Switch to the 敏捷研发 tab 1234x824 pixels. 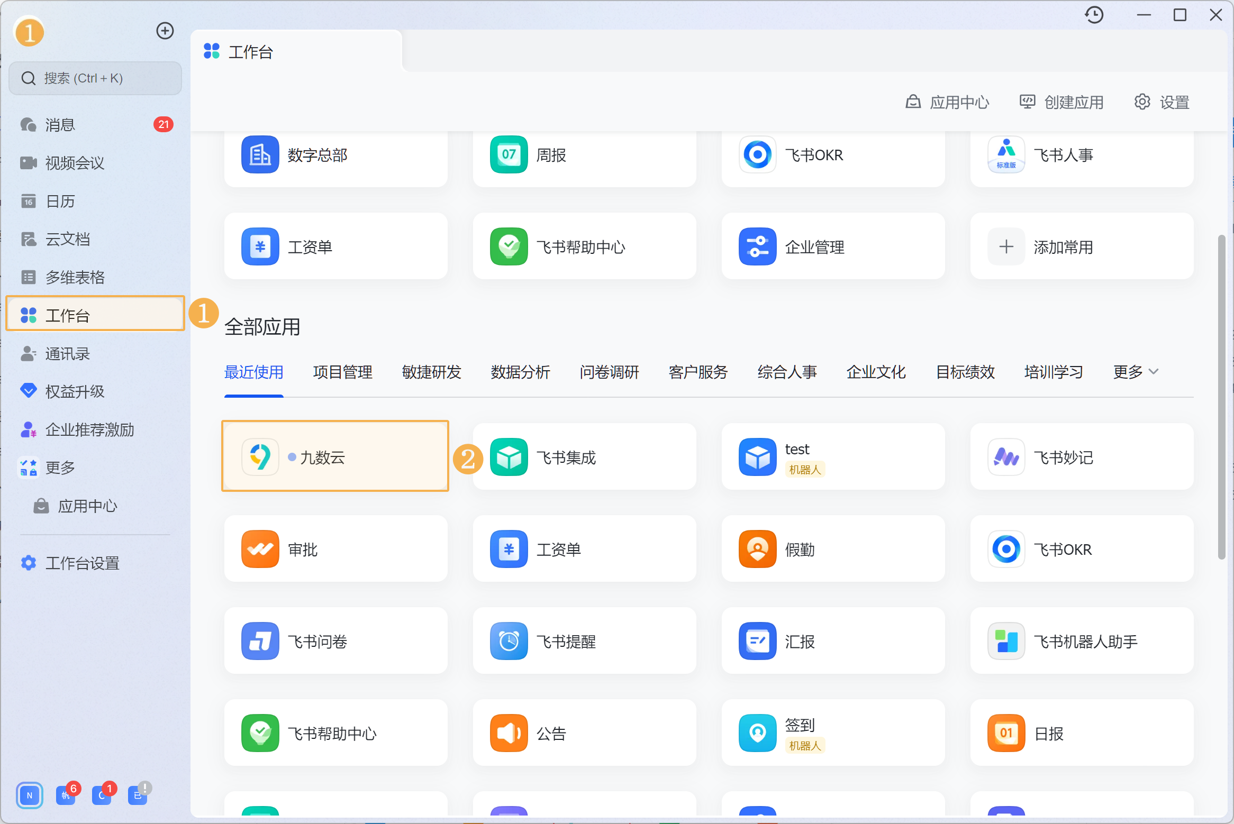click(432, 372)
